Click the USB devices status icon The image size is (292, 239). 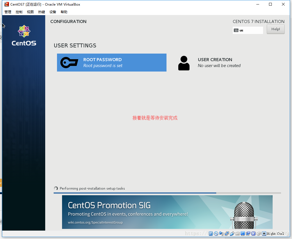point(232,233)
